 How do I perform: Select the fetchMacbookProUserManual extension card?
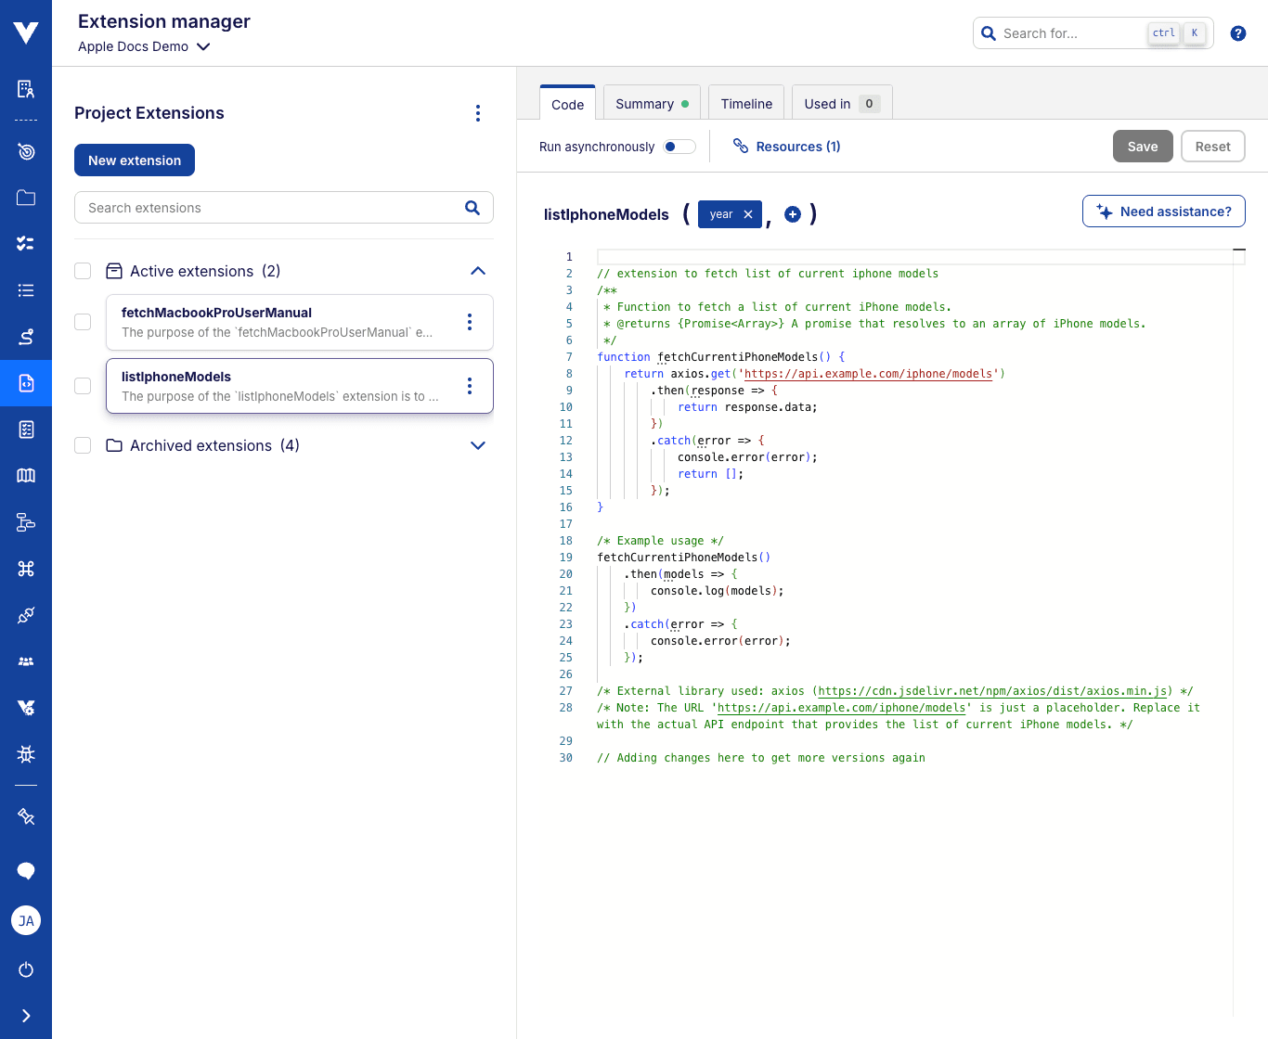(x=299, y=322)
